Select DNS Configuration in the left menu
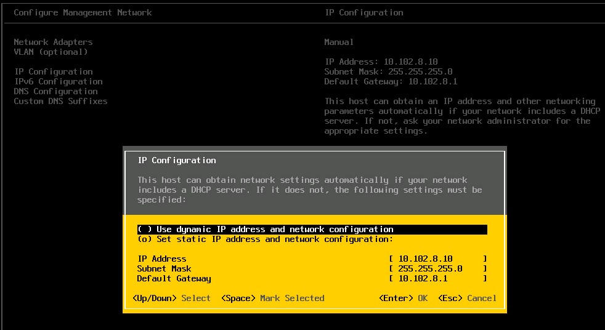 (x=55, y=91)
